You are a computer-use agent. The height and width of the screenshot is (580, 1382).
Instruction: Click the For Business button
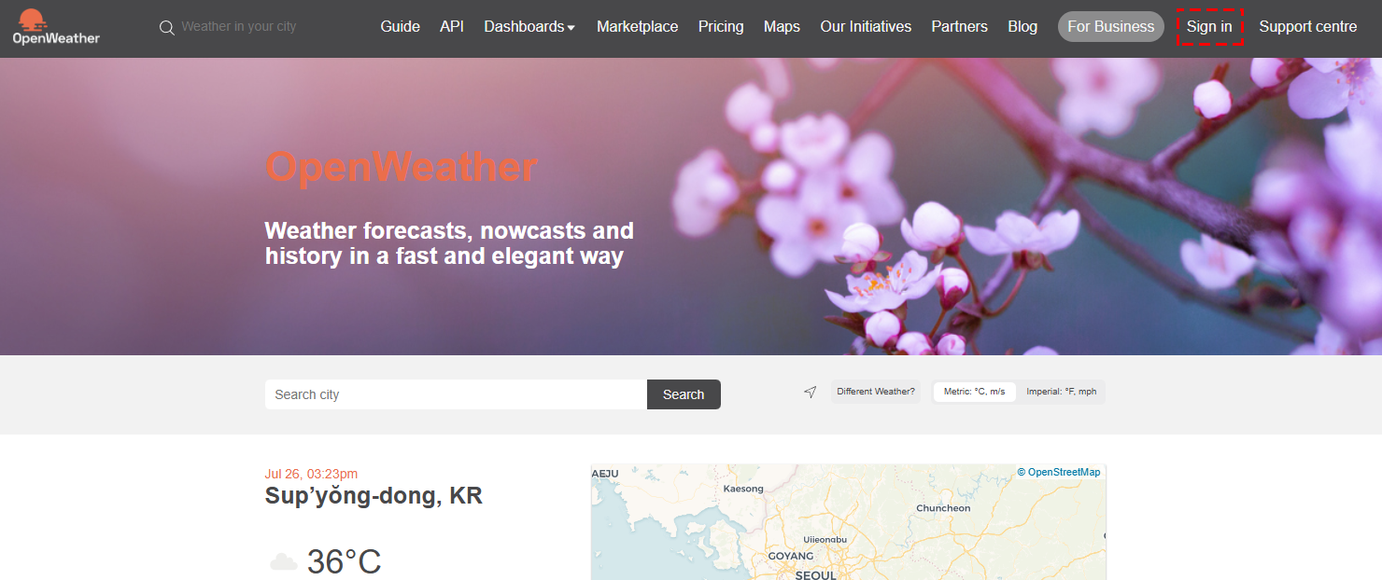1111,26
